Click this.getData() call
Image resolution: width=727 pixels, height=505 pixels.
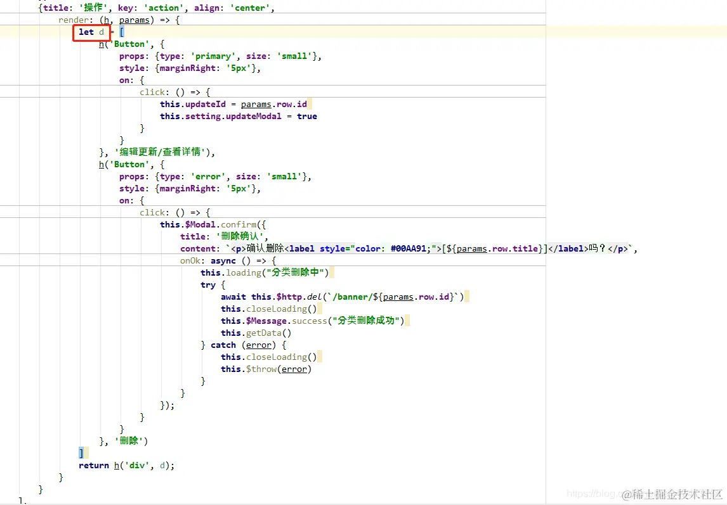tap(256, 333)
